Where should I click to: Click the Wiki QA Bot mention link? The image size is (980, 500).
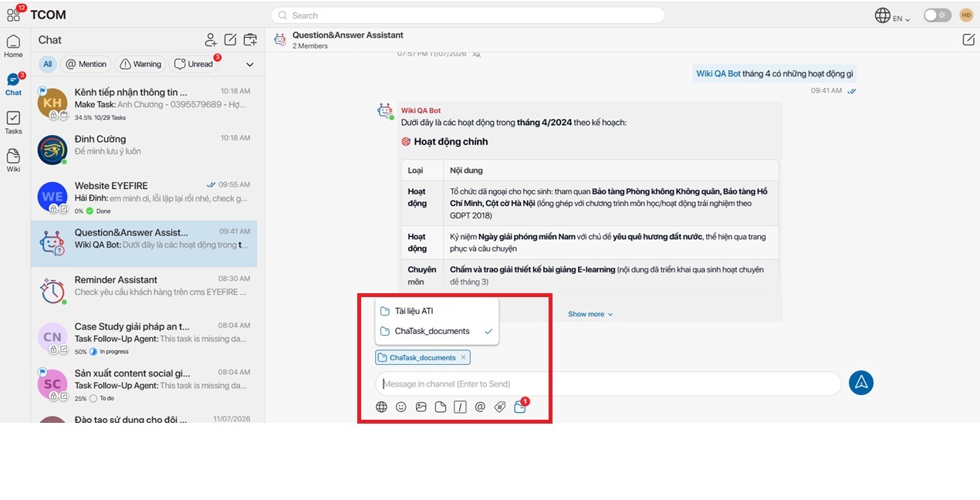tap(718, 73)
